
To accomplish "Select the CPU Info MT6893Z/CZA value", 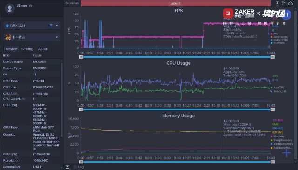I will [x=43, y=87].
